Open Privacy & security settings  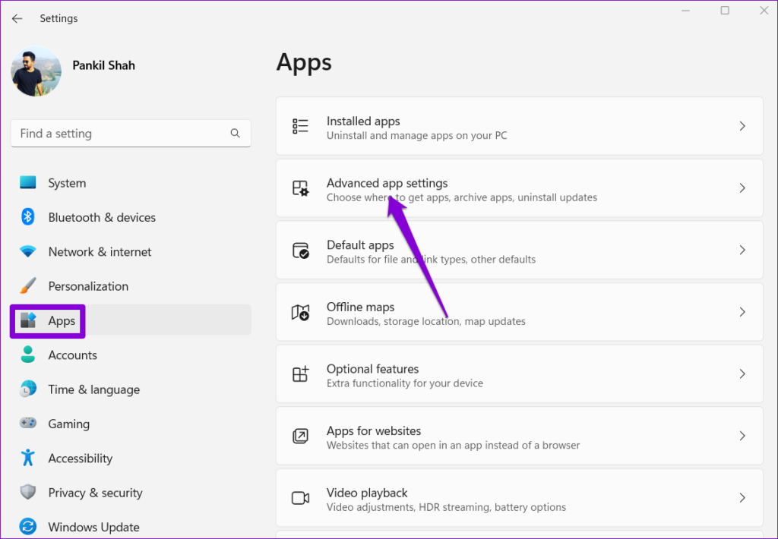[95, 492]
